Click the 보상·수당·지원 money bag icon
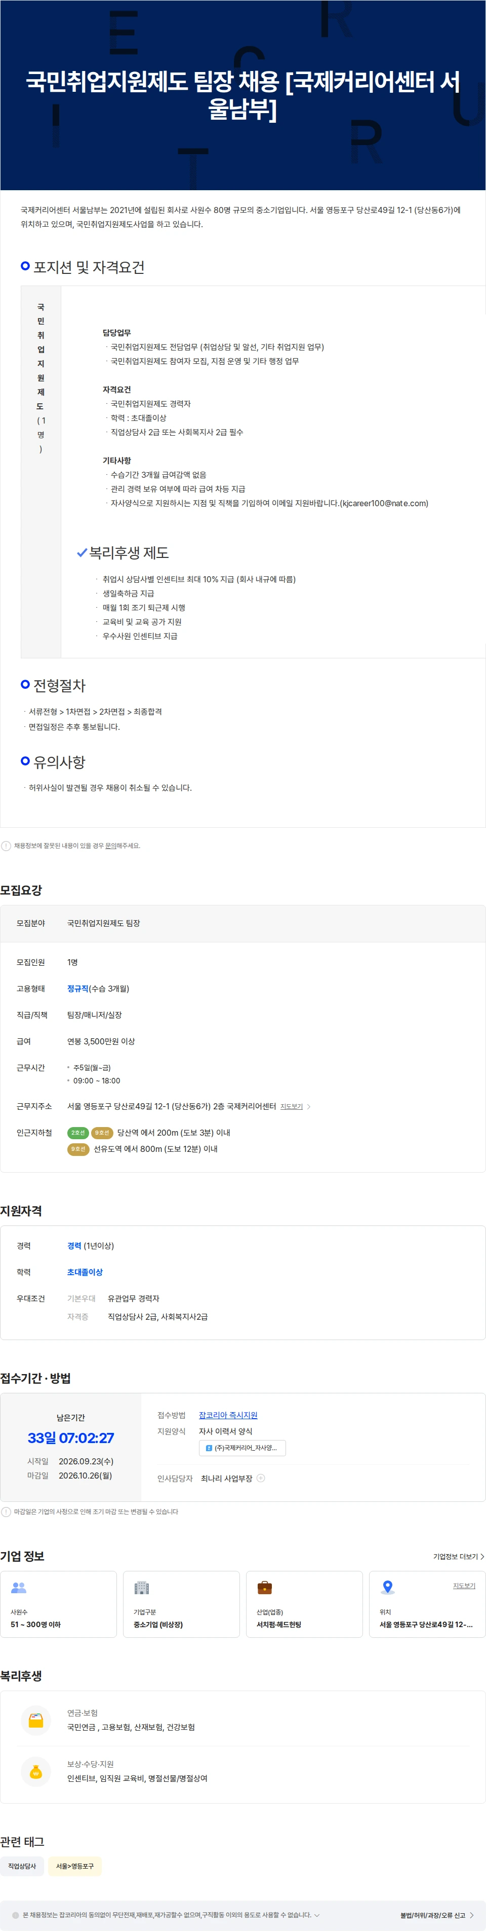Screen dimensions: 486x1931 pos(35,1771)
